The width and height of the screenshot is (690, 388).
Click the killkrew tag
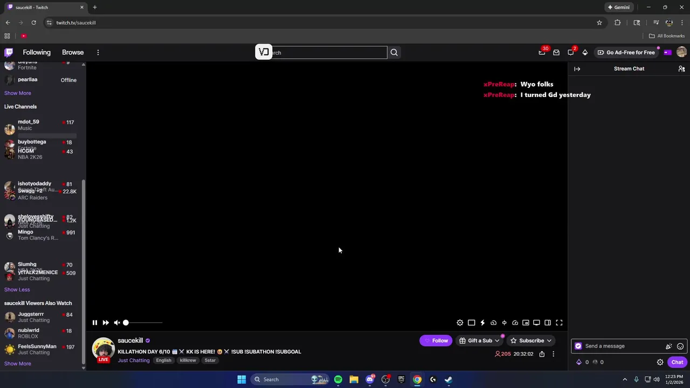[188, 361]
